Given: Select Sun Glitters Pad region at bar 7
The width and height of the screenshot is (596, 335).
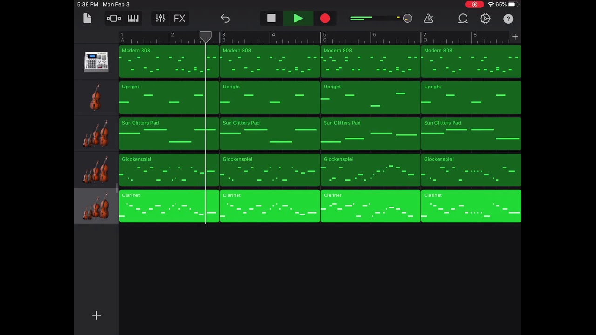Looking at the screenshot, I should (x=471, y=134).
